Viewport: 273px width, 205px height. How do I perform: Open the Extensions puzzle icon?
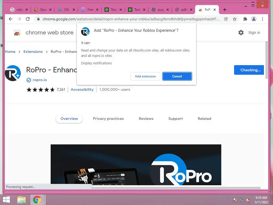pos(245,19)
